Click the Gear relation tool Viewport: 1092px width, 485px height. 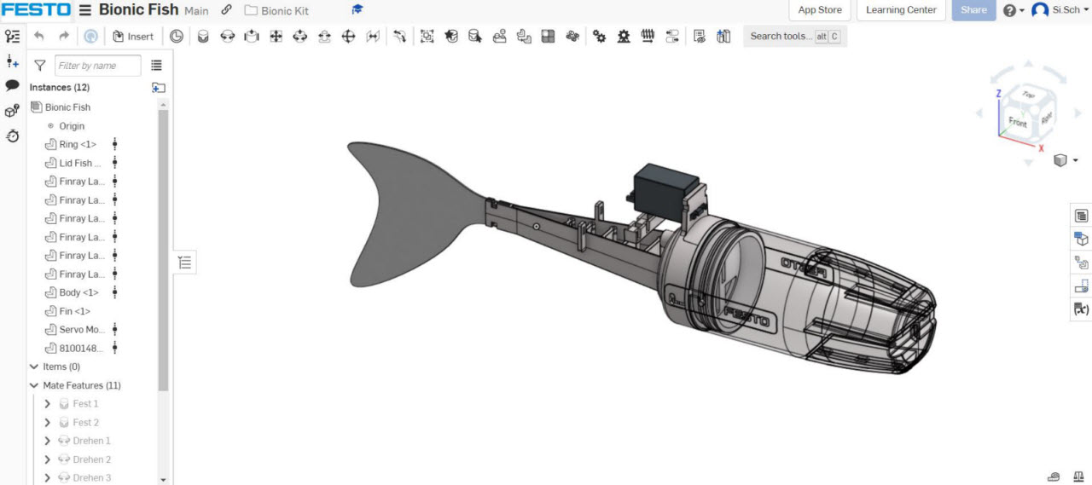click(600, 37)
